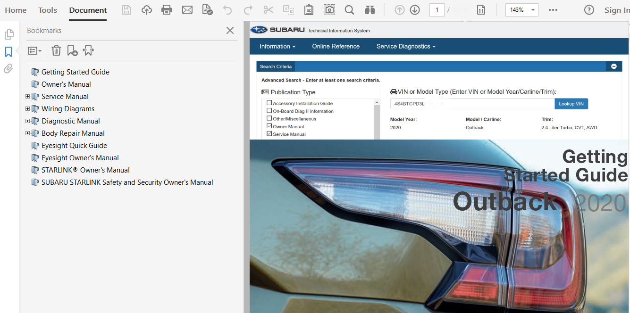Switch to the Tools tab
The image size is (630, 313).
pos(48,10)
